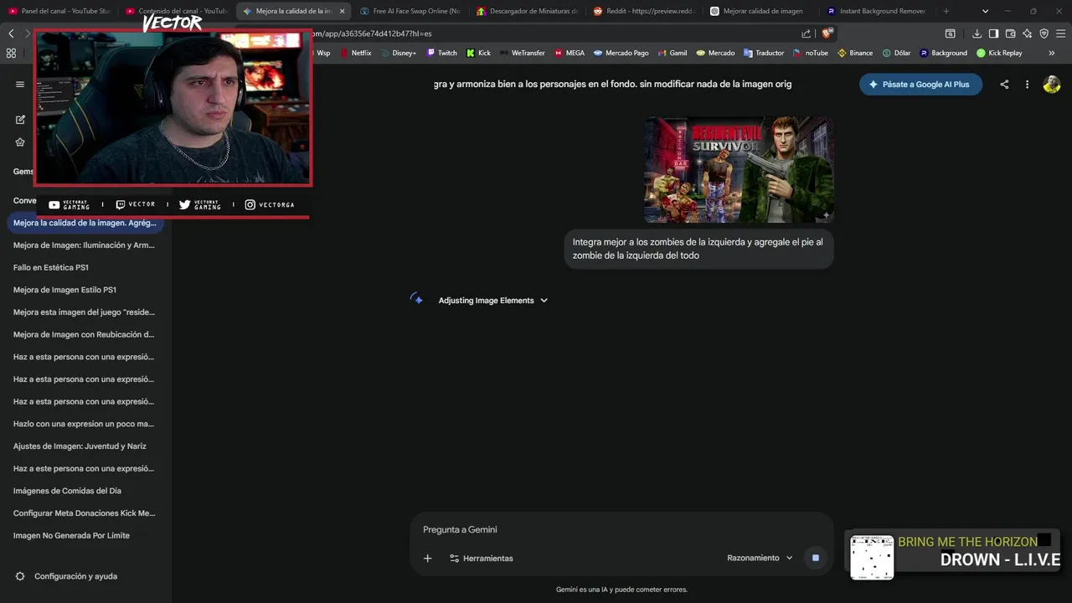1072x603 pixels.
Task: Open the Binance bookmark
Action: pyautogui.click(x=855, y=53)
